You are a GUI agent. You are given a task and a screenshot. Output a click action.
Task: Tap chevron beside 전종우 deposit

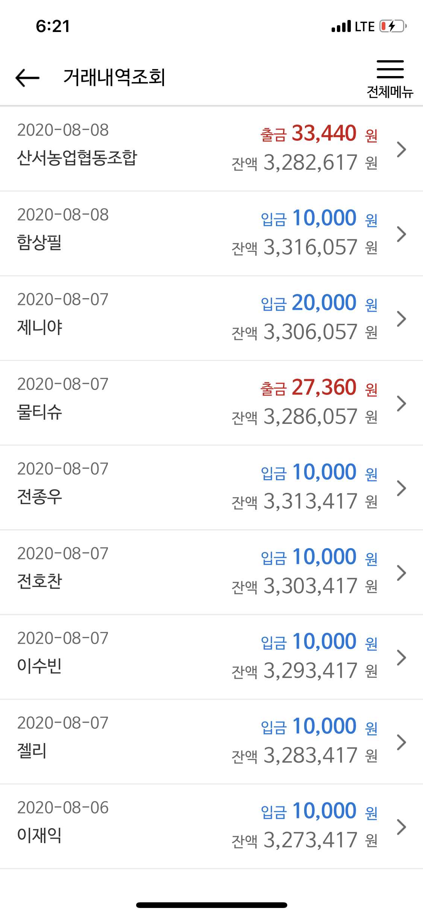402,488
